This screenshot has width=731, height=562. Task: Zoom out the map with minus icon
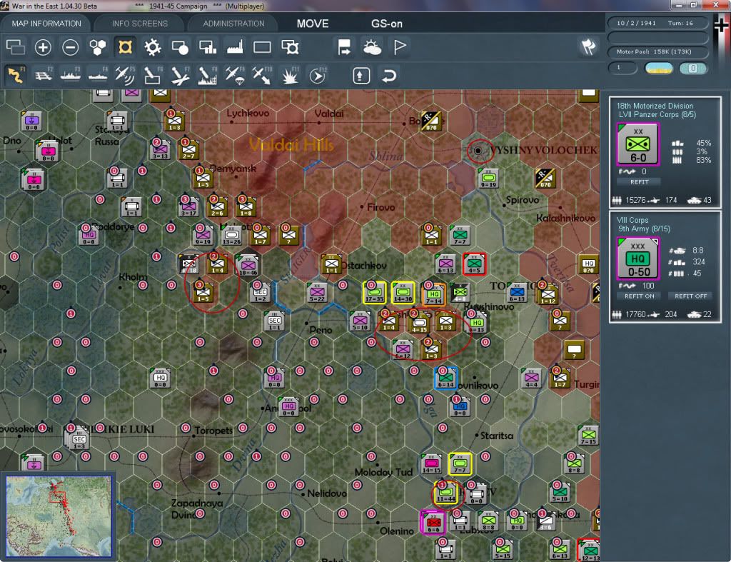pyautogui.click(x=71, y=47)
